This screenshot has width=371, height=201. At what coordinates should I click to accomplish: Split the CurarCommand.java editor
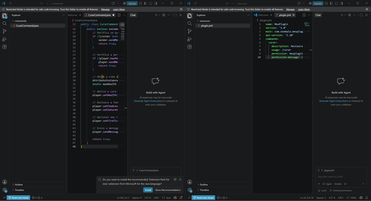(119, 15)
